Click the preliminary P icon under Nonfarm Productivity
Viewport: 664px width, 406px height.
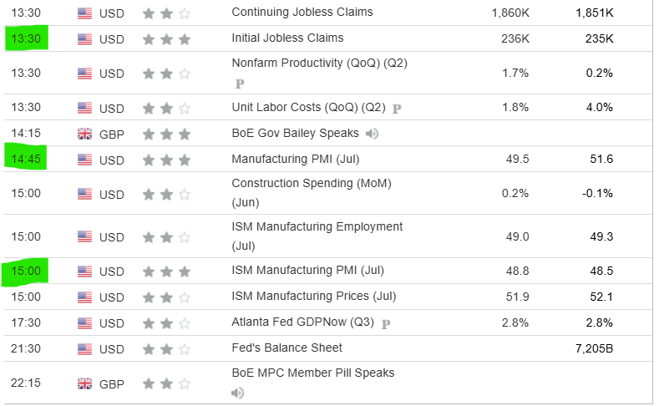240,84
